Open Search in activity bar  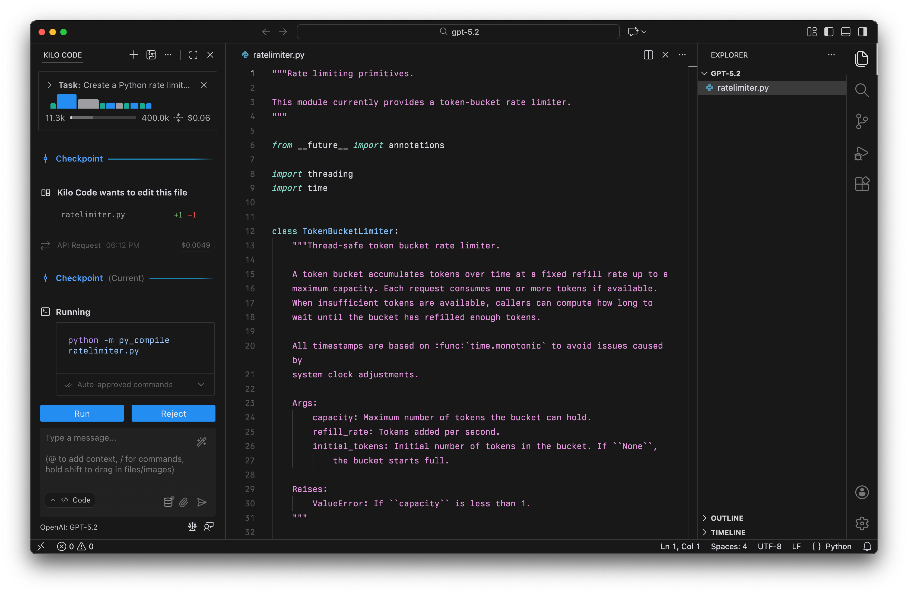(x=861, y=90)
